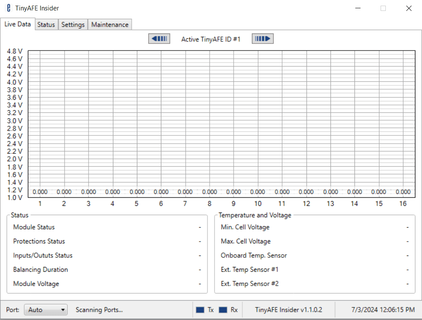Click the Max. Cell Voltage label
This screenshot has height=320, width=422.
(246, 241)
